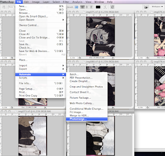
Task: Choose Close All from the File menu
Action: pyautogui.click(x=40, y=34)
